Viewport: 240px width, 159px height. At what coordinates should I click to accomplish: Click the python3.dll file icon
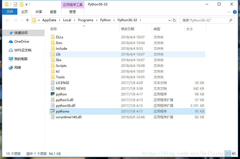click(x=53, y=100)
